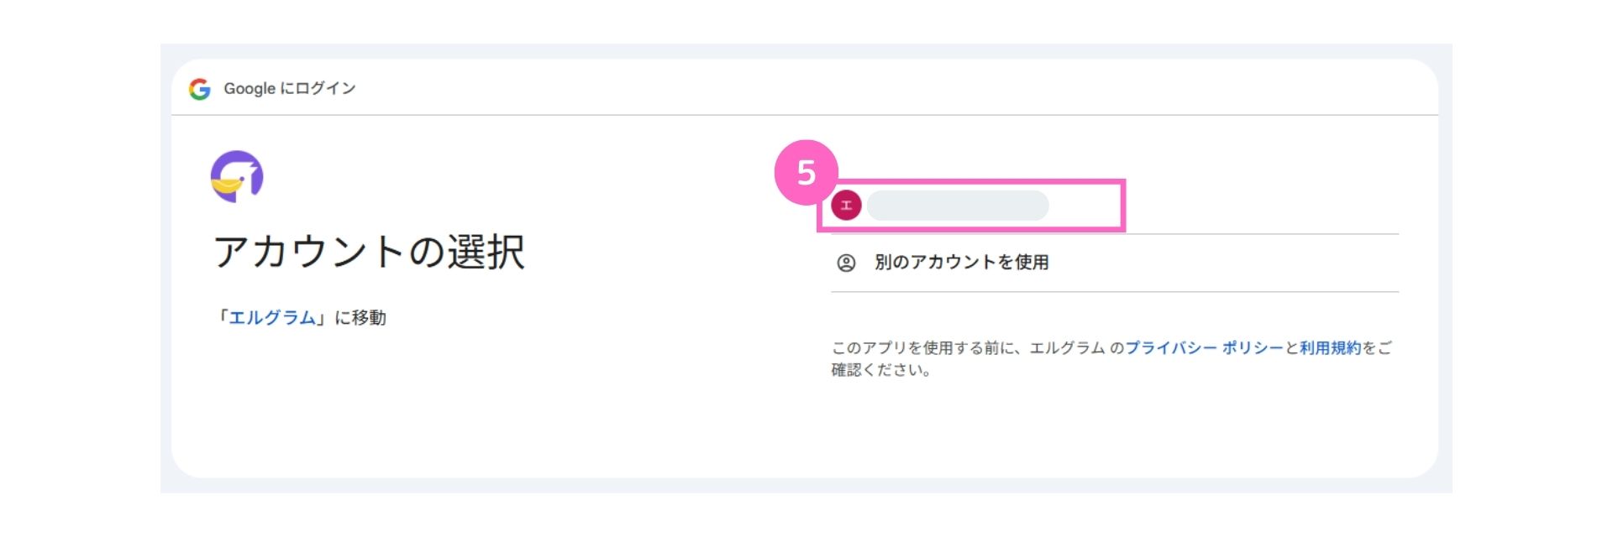Viewport: 1613px width, 537px height.
Task: Click the plain エルグラム word in the notice
Action: [x=1067, y=347]
